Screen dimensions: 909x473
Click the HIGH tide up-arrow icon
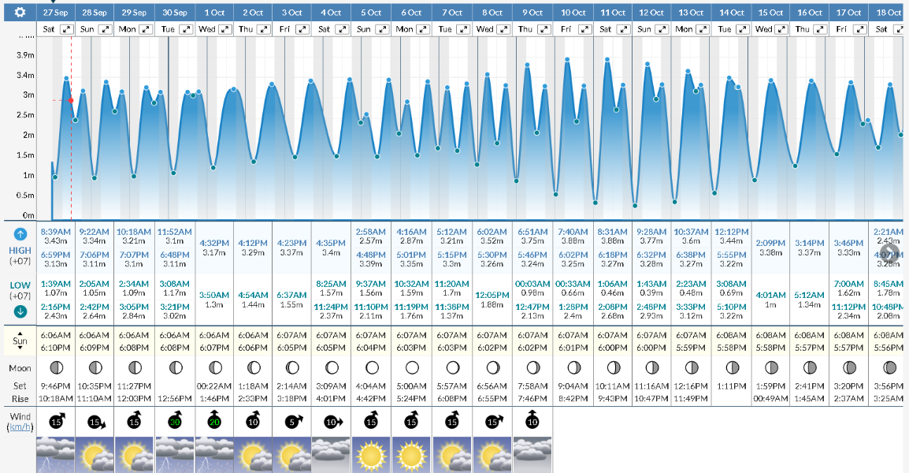pyautogui.click(x=20, y=234)
